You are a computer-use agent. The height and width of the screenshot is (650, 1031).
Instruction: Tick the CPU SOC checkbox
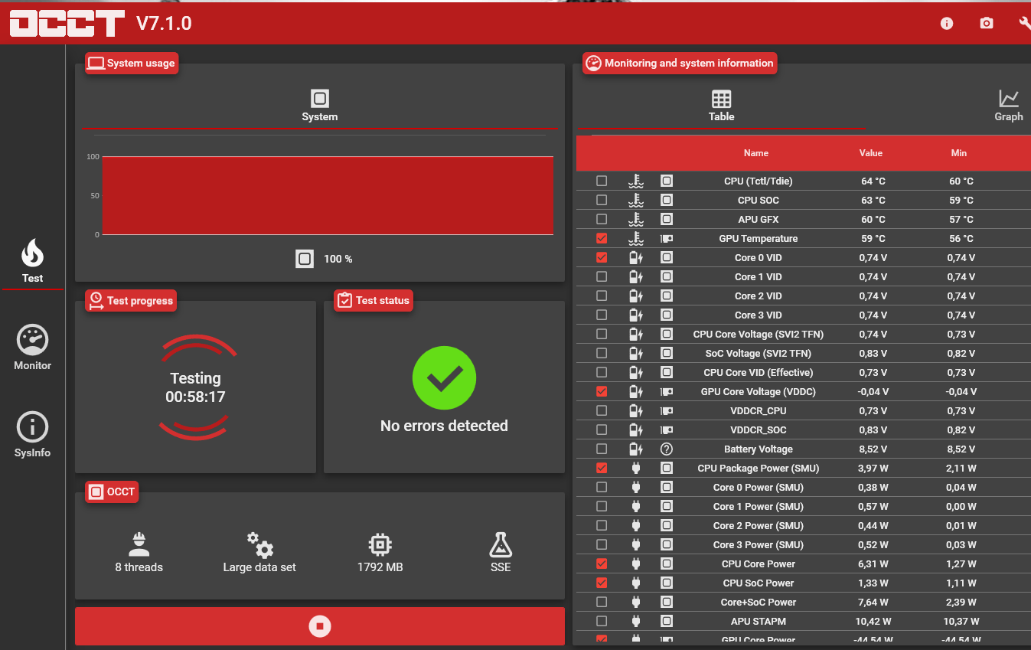point(602,200)
